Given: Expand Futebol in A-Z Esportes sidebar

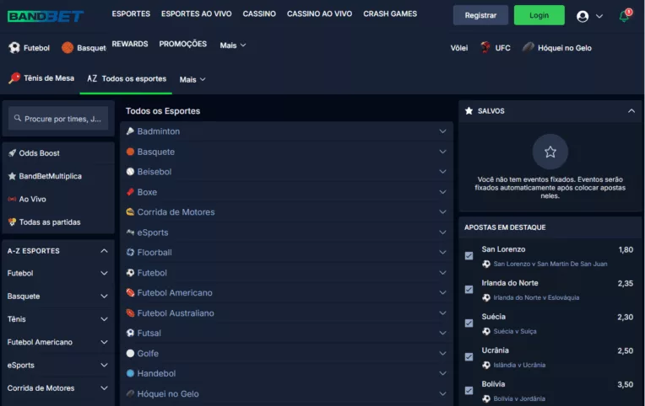Looking at the screenshot, I should (x=104, y=274).
